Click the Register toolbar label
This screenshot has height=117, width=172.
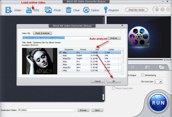pyautogui.click(x=114, y=10)
